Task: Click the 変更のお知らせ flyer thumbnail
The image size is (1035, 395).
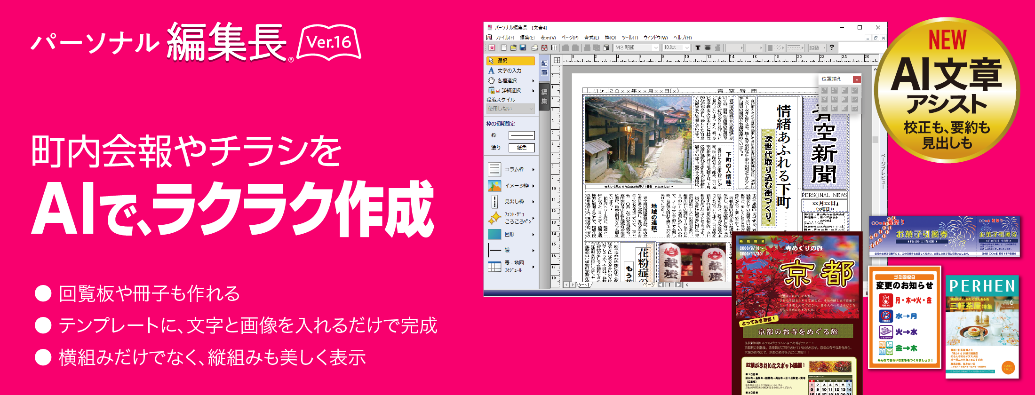Action: click(x=904, y=317)
